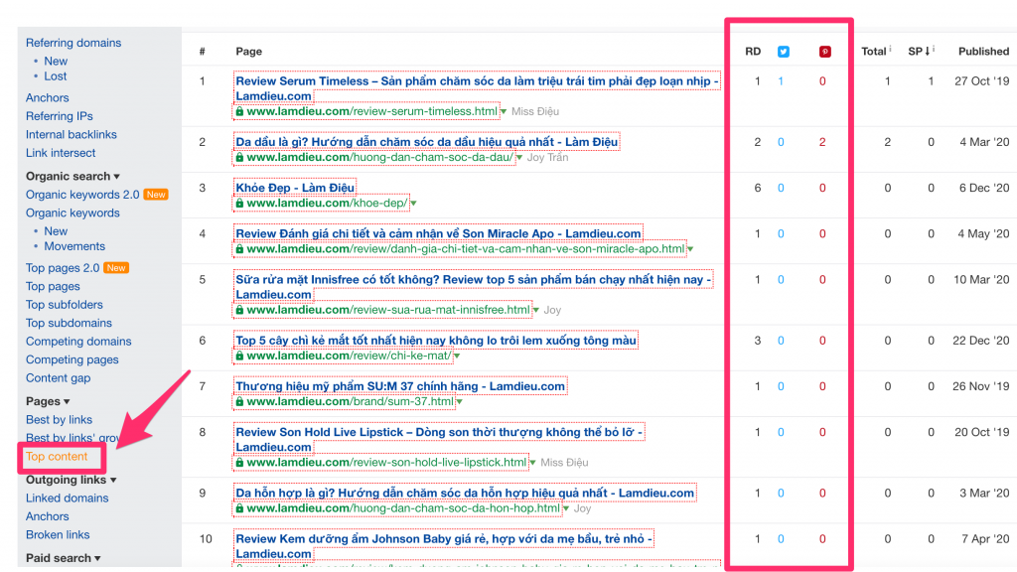Screen dimensions: 1017x572
Task: Click Twitter count 1 in first row
Action: [781, 81]
